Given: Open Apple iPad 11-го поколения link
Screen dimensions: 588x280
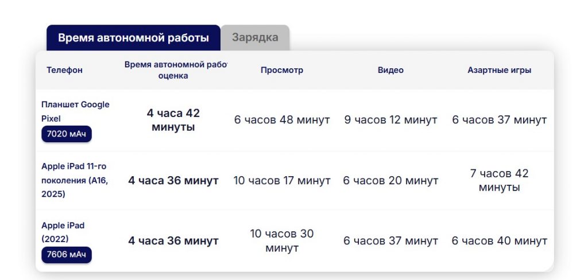Looking at the screenshot, I should pos(74,180).
